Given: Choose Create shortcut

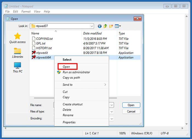Looking at the screenshot, I should pos(72,104).
